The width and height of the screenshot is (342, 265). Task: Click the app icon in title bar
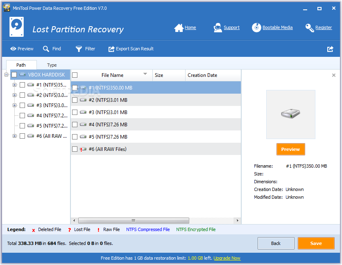[x=7, y=8]
